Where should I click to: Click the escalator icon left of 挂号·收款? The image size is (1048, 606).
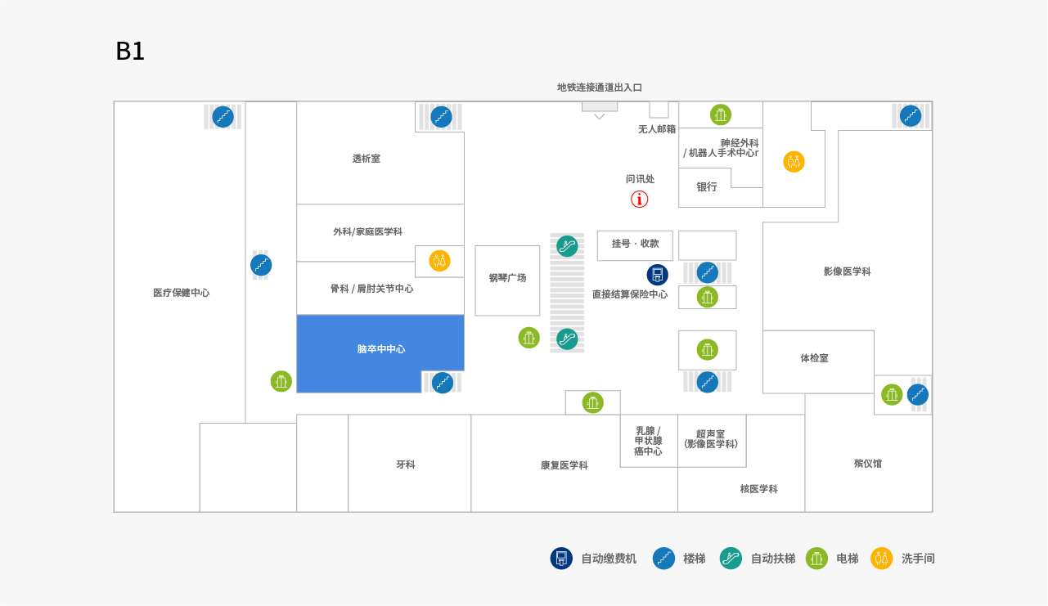pyautogui.click(x=568, y=246)
